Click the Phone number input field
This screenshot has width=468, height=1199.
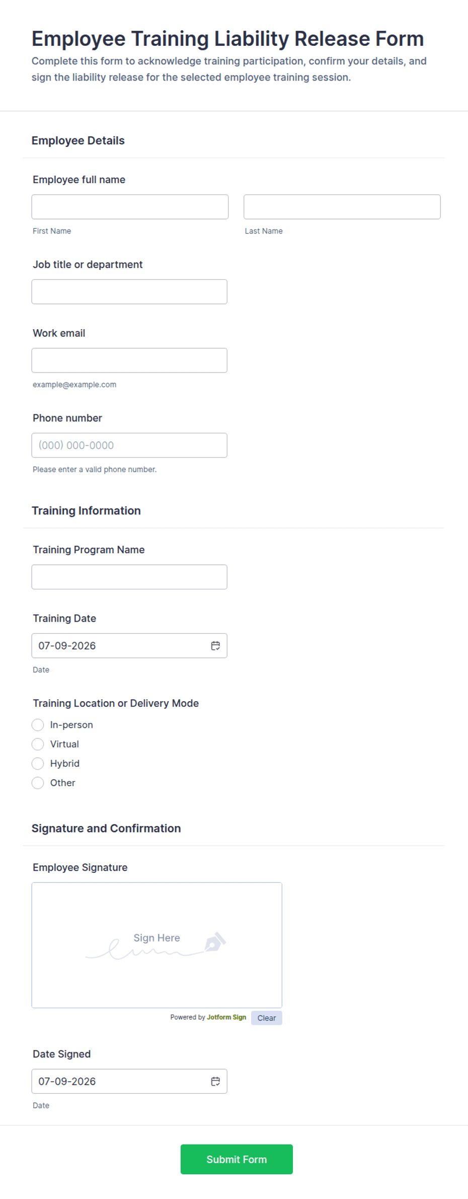(129, 445)
